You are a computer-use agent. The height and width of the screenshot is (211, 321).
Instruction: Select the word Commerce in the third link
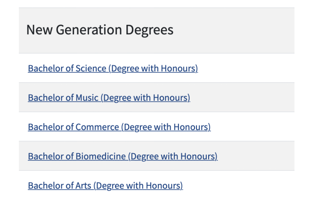point(97,127)
